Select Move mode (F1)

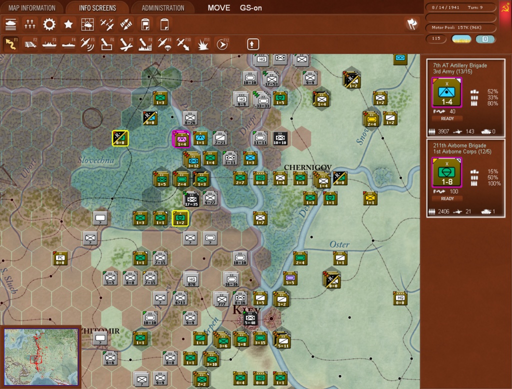11,44
